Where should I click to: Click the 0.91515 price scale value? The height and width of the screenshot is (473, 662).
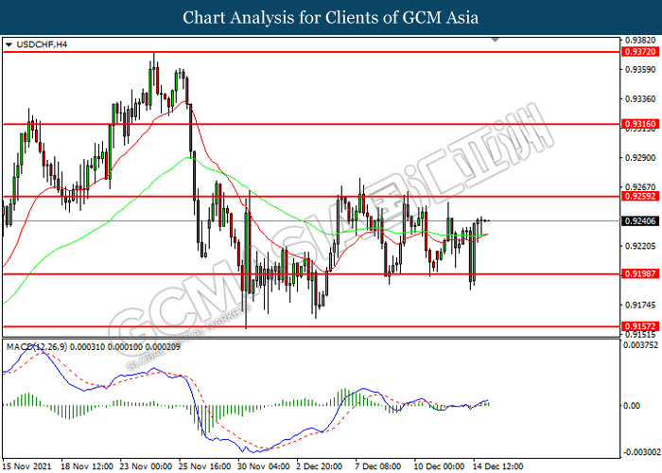(x=640, y=335)
